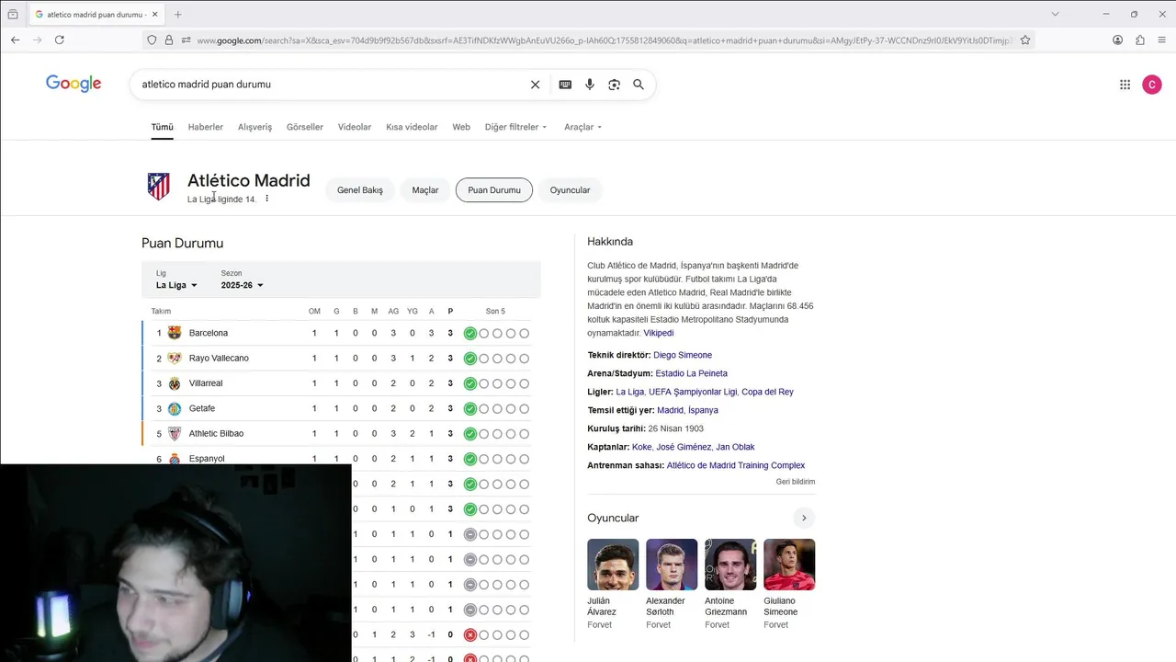Expand the Oyuncular section arrow

pos(804,518)
